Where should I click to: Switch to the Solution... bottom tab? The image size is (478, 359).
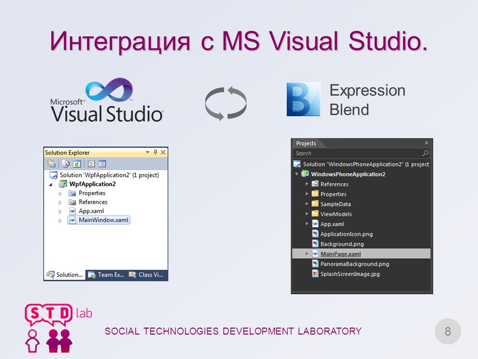click(65, 275)
